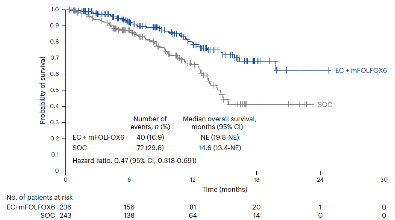
Task: Click the EC + mFOLFOX6 curve label
Action: tap(361, 71)
